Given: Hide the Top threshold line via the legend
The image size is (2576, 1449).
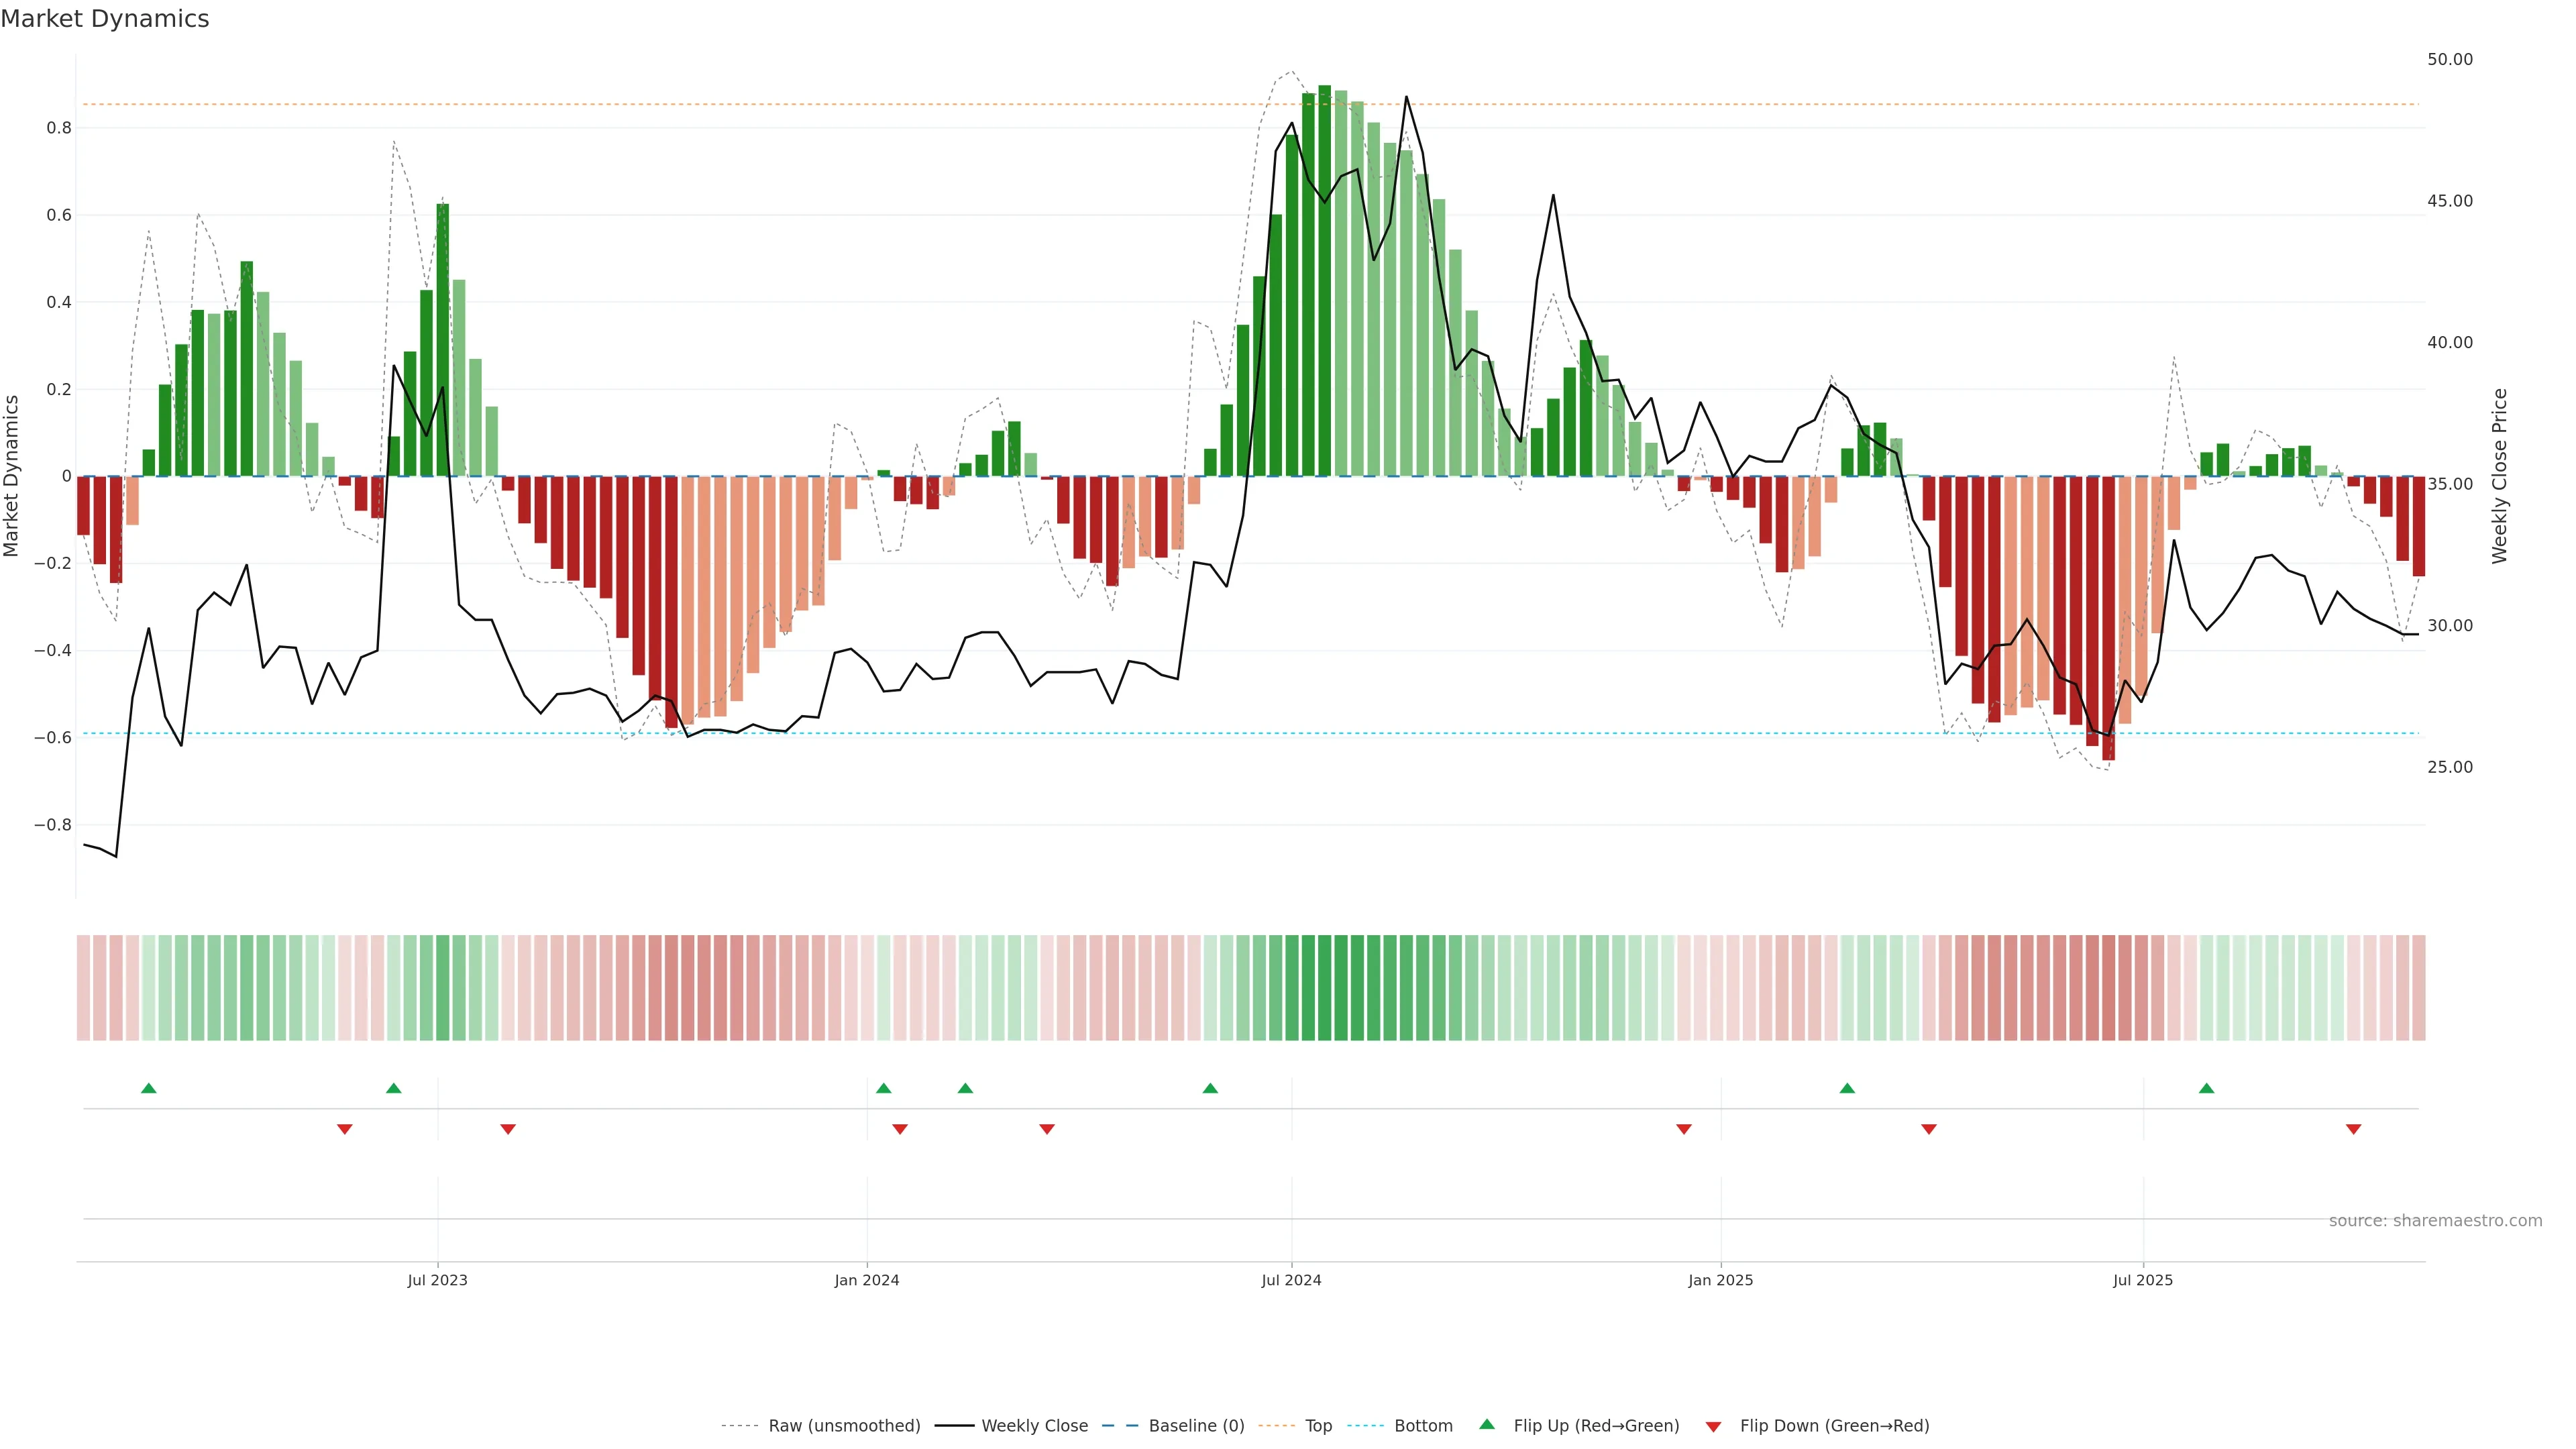Looking at the screenshot, I should [1318, 1426].
